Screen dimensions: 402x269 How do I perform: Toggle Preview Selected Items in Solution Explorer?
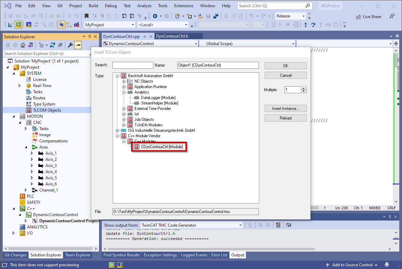pyautogui.click(x=78, y=45)
